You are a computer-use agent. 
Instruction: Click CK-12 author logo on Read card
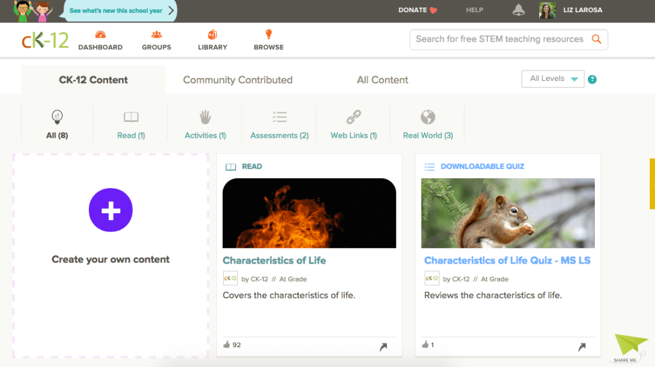pos(230,278)
